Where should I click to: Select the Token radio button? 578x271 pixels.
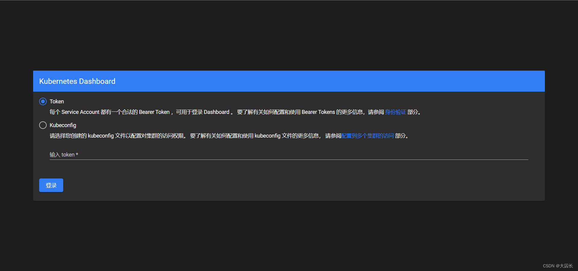(x=43, y=101)
